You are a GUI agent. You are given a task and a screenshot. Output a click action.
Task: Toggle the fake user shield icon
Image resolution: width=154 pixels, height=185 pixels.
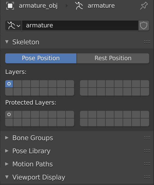click(144, 25)
